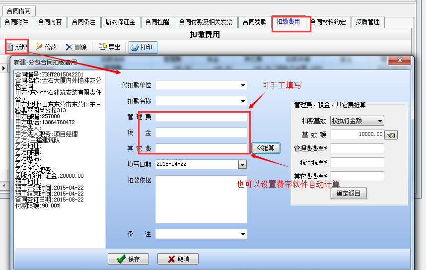Click the <<推算 calculate button

click(266, 148)
